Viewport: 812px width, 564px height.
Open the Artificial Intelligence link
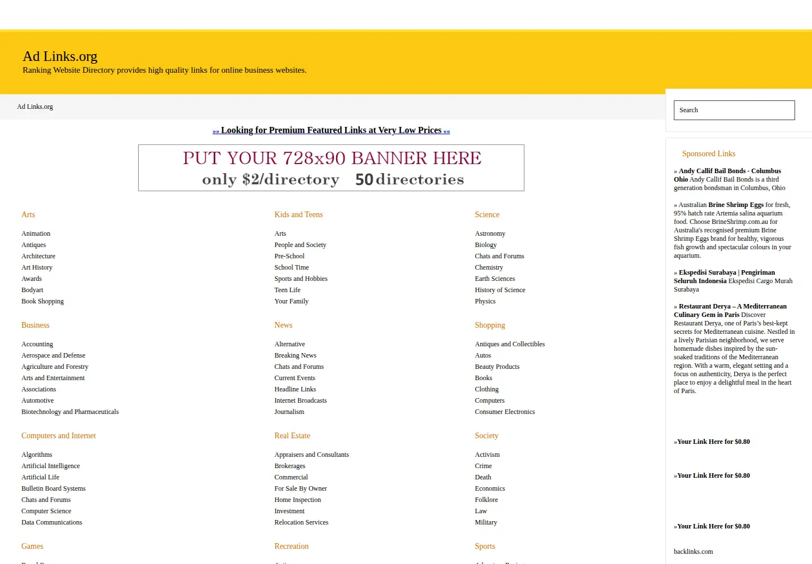(x=51, y=466)
